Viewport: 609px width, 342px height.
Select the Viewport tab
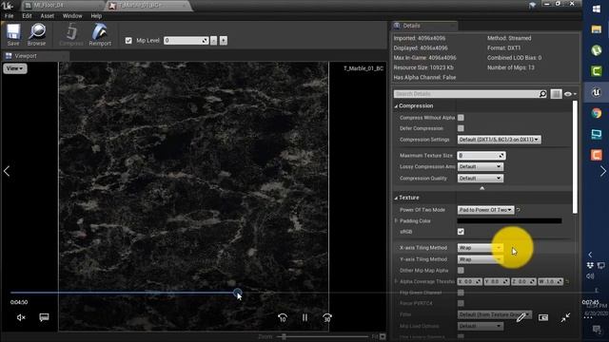tap(35, 56)
